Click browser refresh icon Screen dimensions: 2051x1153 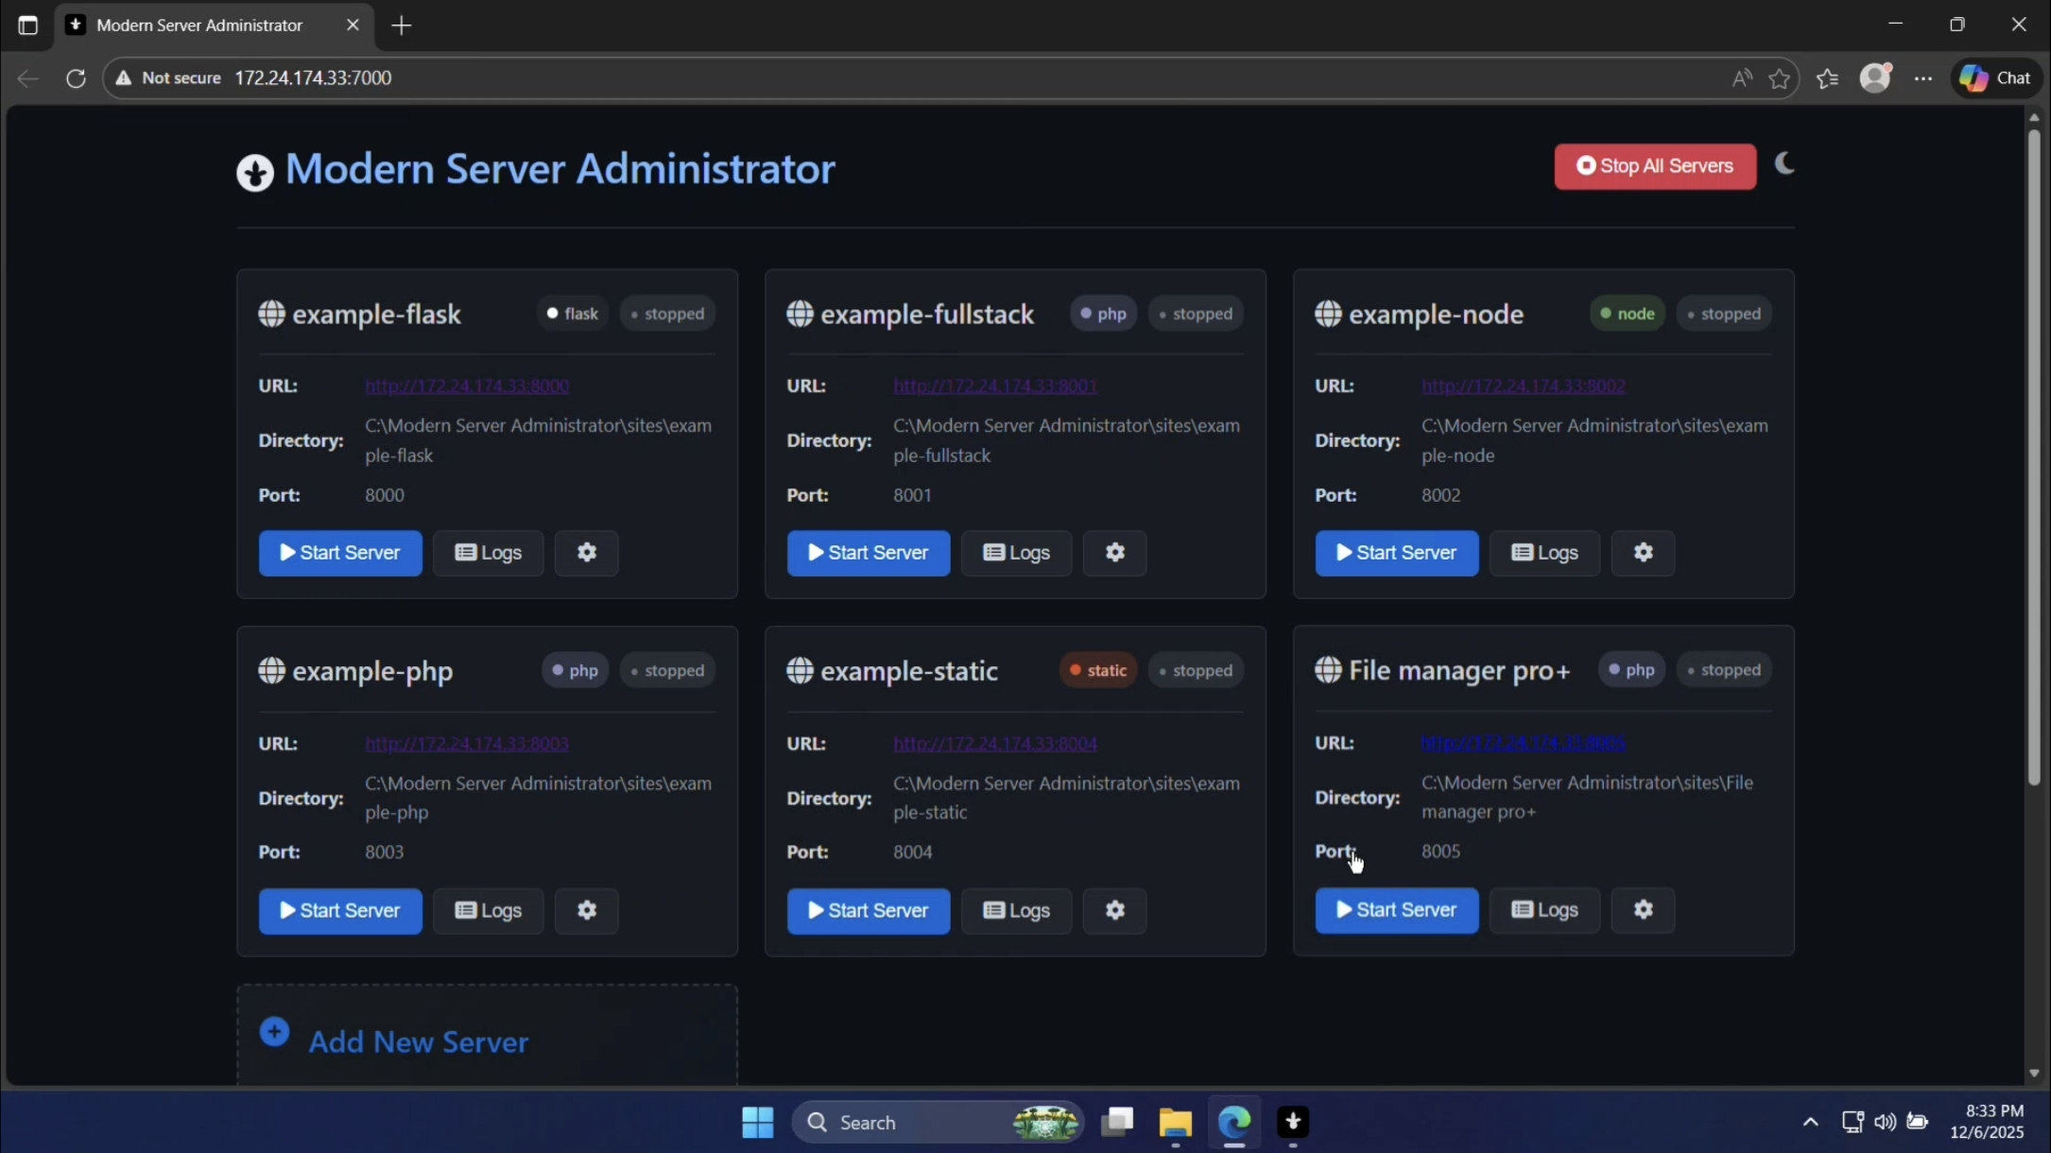tap(76, 78)
